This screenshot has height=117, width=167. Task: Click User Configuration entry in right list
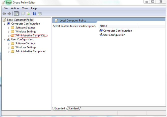114,35
